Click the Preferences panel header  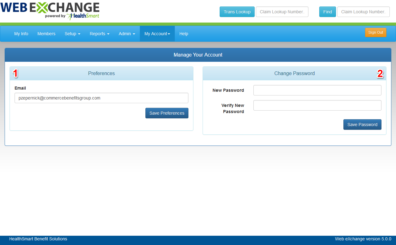pyautogui.click(x=101, y=74)
